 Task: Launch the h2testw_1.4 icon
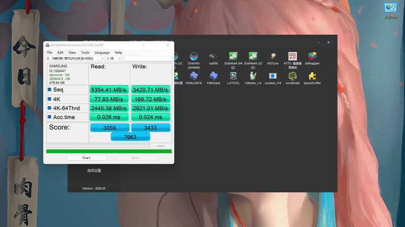(253, 76)
